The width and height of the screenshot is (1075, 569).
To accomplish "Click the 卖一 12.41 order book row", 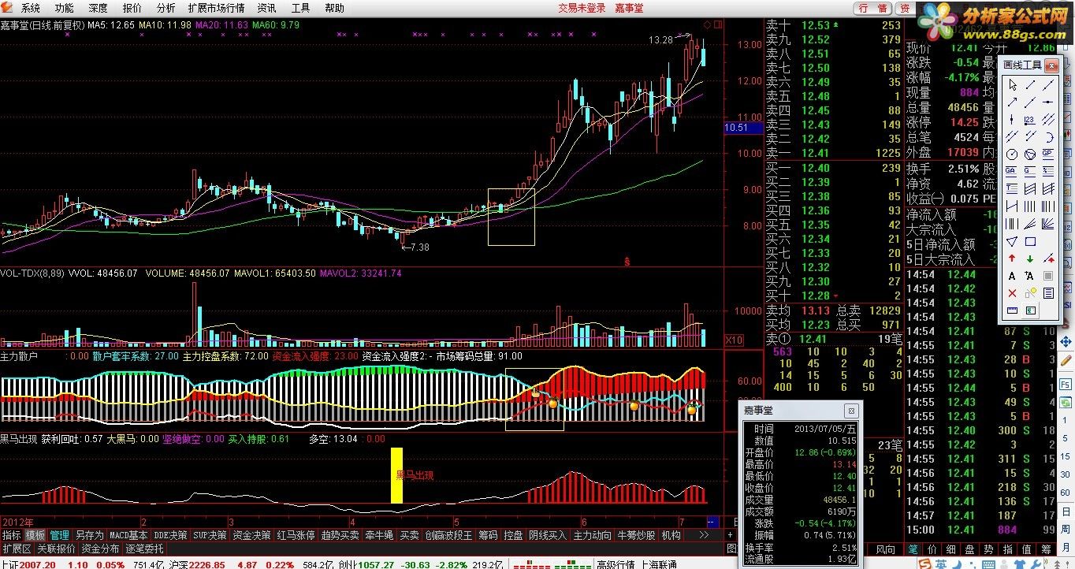I will 835,154.
